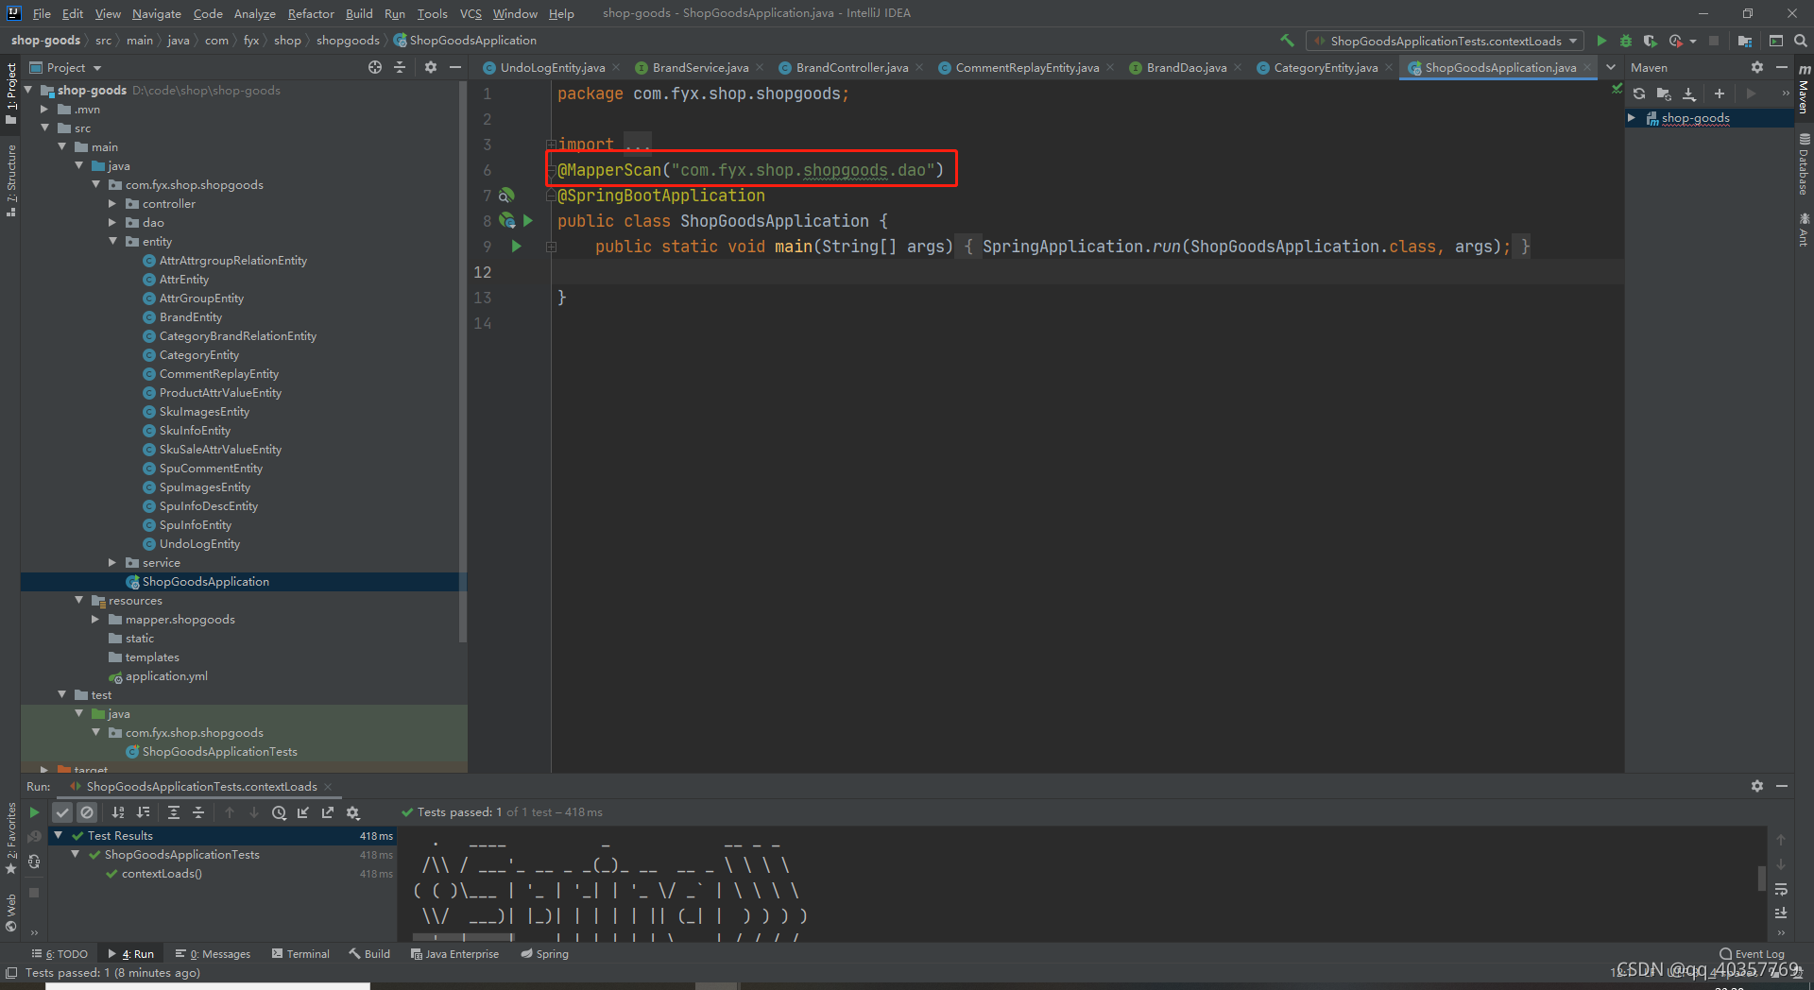Toggle Show Passed tests button

tap(62, 812)
